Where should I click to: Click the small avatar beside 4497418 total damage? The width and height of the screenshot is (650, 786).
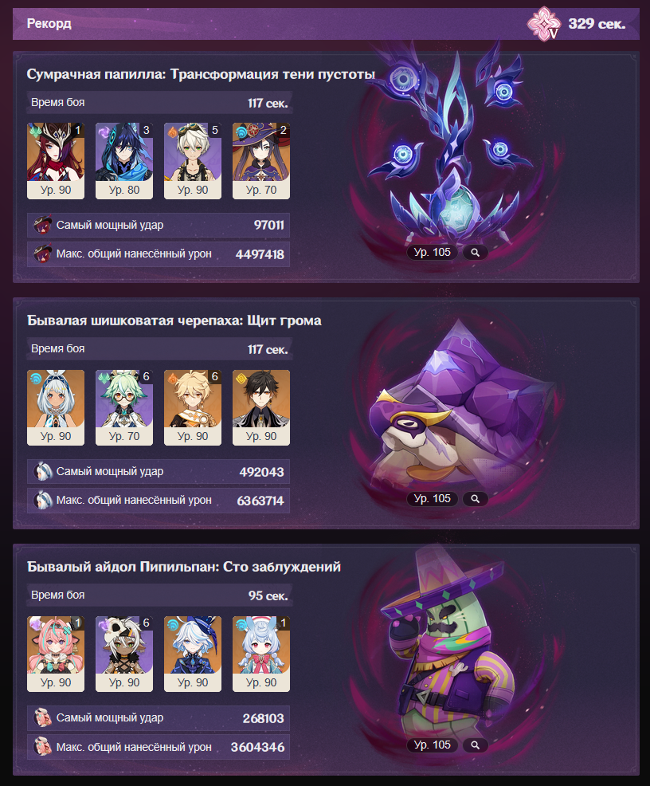tap(42, 254)
